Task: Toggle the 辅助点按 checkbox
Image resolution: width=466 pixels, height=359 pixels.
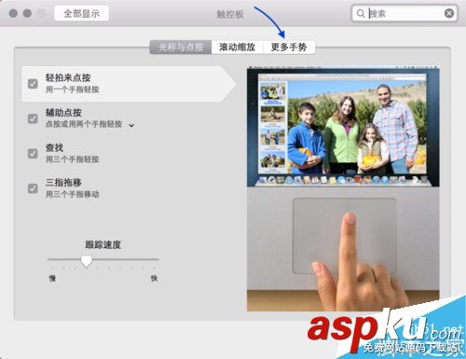Action: 33,118
